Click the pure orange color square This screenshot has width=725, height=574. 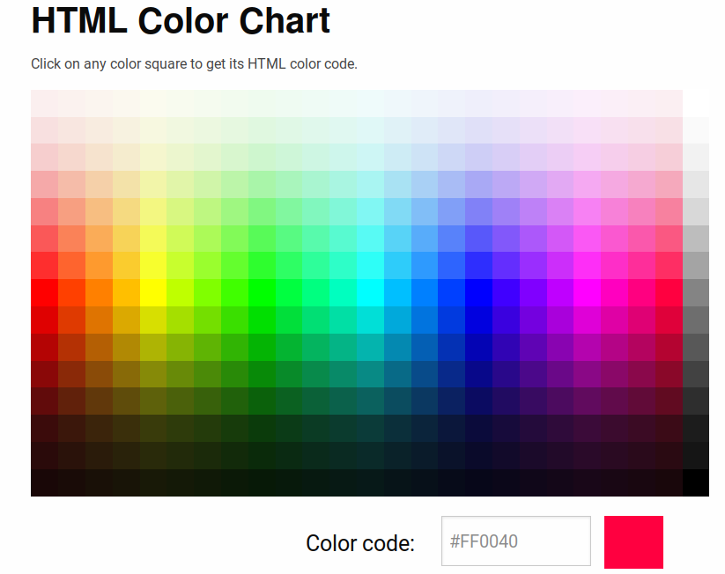(x=99, y=292)
